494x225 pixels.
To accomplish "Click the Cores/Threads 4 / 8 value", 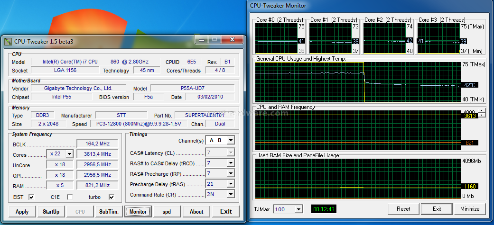I will click(x=220, y=70).
